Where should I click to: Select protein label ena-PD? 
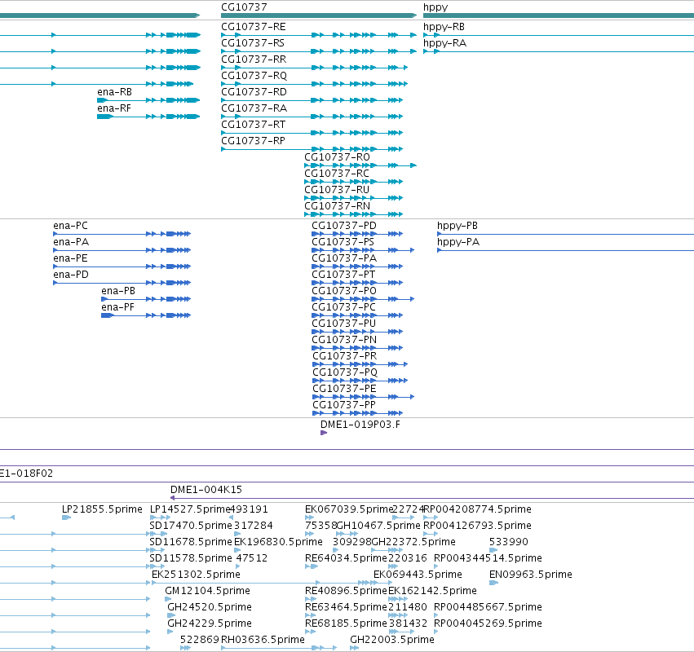coord(71,275)
